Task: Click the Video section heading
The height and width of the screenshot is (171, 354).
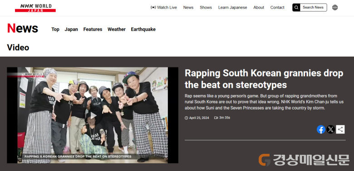Action: tap(18, 47)
